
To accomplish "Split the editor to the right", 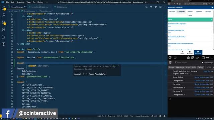I will [x=160, y=7].
